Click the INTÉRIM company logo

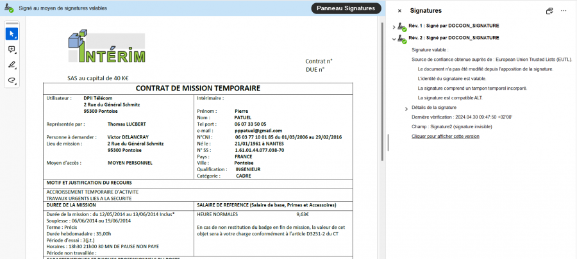point(106,47)
